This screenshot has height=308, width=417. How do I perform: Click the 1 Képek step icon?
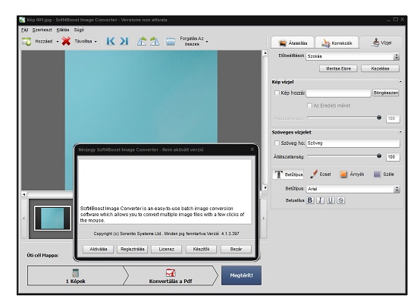click(x=76, y=273)
